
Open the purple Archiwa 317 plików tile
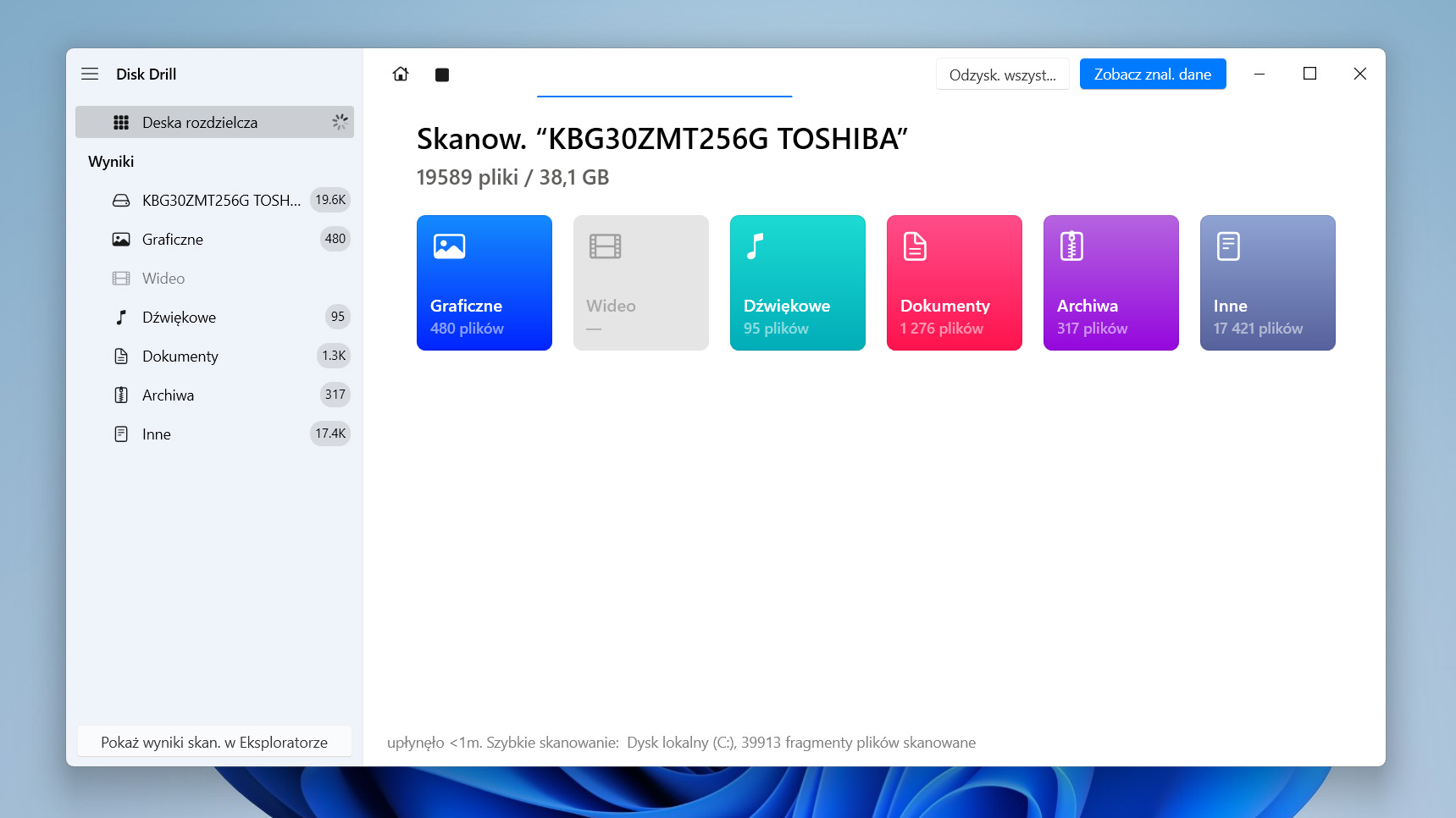pyautogui.click(x=1110, y=283)
